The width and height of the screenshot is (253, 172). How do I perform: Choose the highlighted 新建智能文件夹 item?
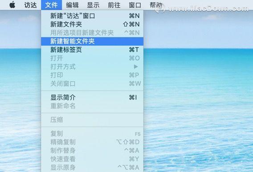[92, 41]
